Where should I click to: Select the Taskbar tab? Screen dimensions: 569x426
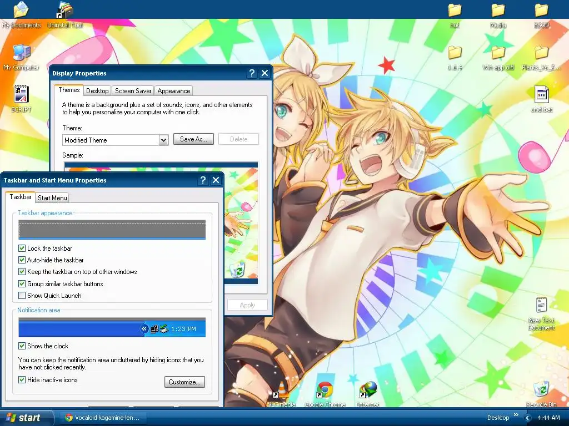tap(21, 197)
